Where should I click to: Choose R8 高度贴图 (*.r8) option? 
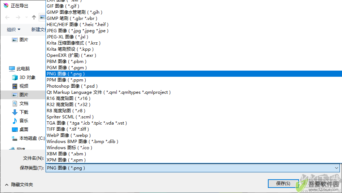[x=194, y=110]
